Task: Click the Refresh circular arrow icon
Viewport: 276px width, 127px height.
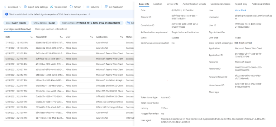Action: point(71,7)
